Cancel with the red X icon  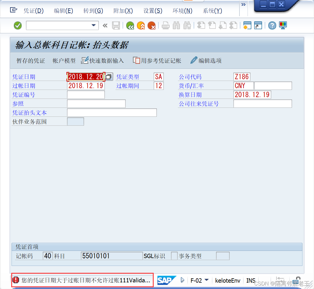[151, 25]
